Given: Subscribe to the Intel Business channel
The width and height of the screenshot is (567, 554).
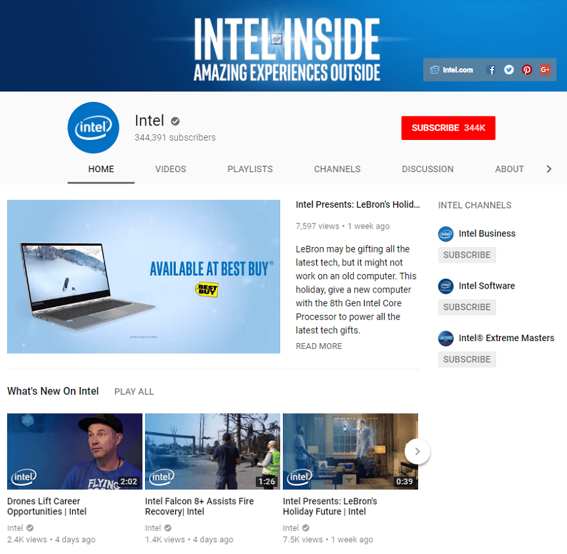Looking at the screenshot, I should [x=467, y=255].
